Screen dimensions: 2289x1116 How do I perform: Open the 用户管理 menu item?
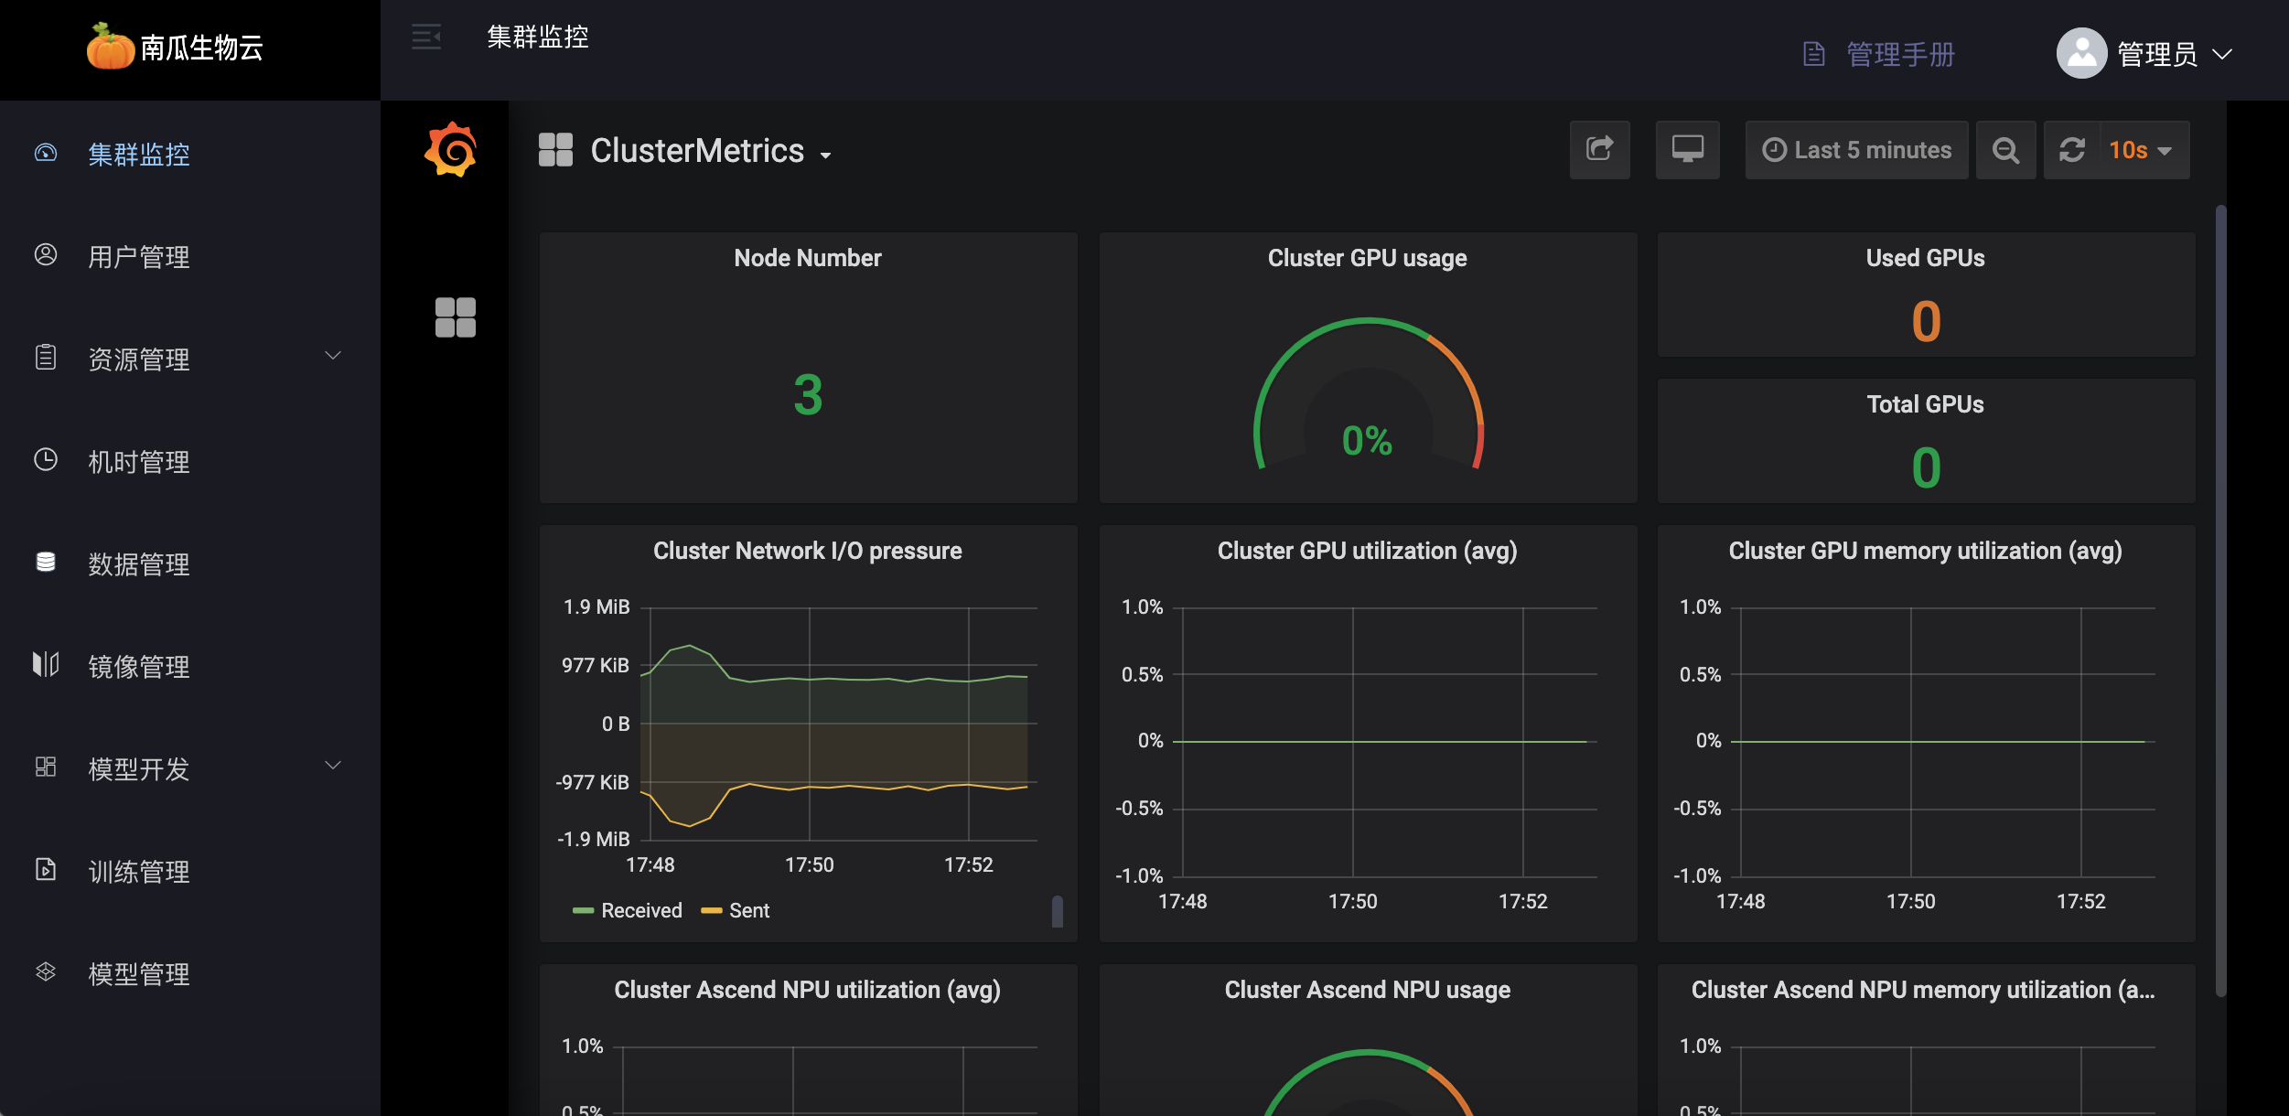[x=190, y=256]
